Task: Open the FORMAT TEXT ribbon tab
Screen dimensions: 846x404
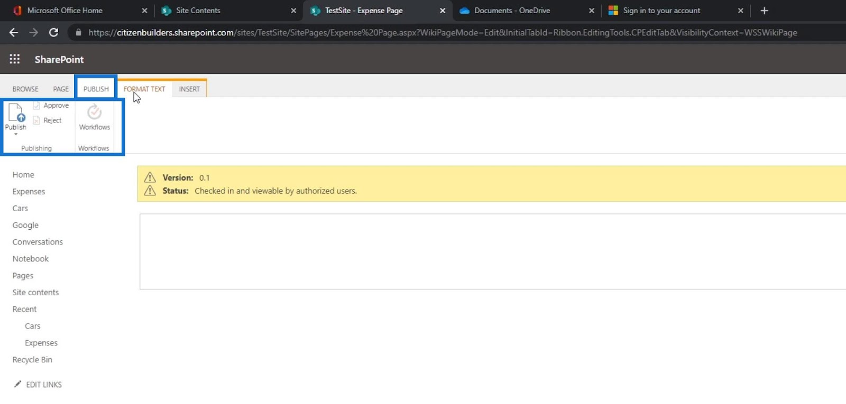Action: click(144, 89)
